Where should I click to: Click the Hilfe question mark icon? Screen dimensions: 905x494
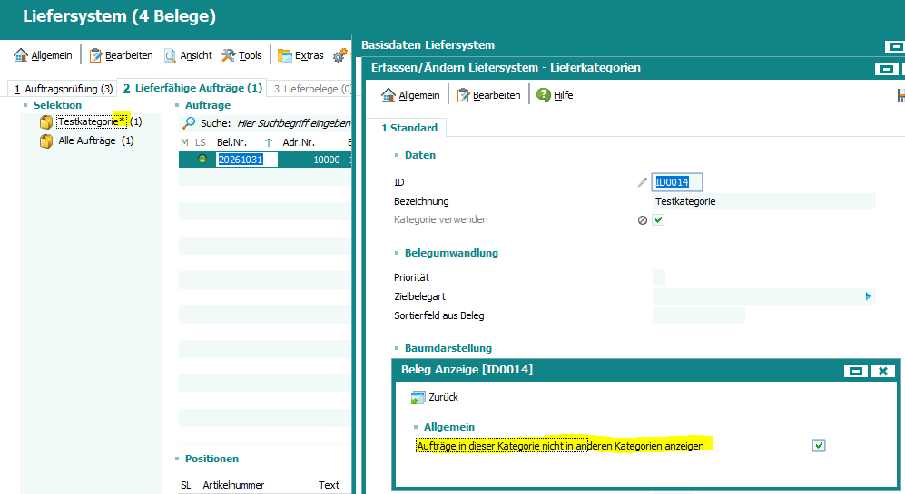pos(544,95)
